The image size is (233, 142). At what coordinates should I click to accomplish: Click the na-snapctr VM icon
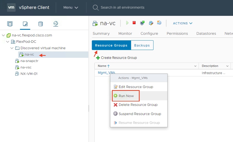(x=17, y=61)
